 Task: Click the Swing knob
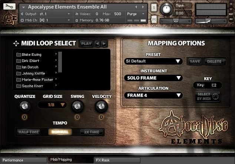pos(77,106)
